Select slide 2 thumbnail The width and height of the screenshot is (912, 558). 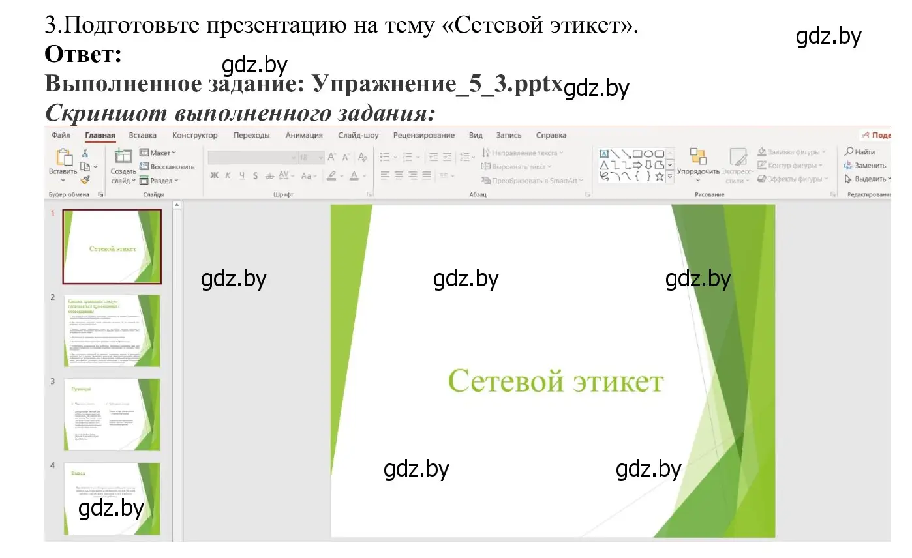click(112, 330)
